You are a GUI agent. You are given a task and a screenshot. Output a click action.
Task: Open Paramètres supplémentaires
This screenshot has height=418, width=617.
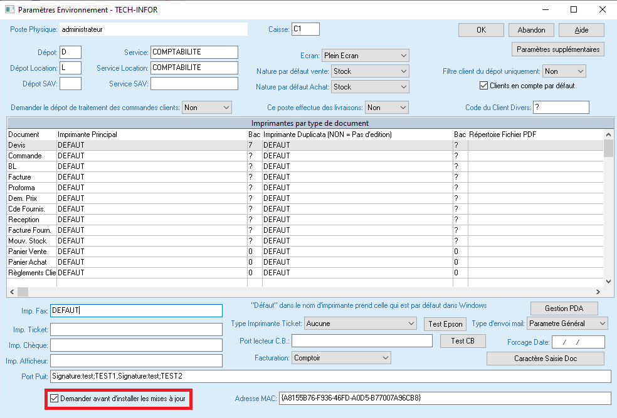[x=558, y=49]
